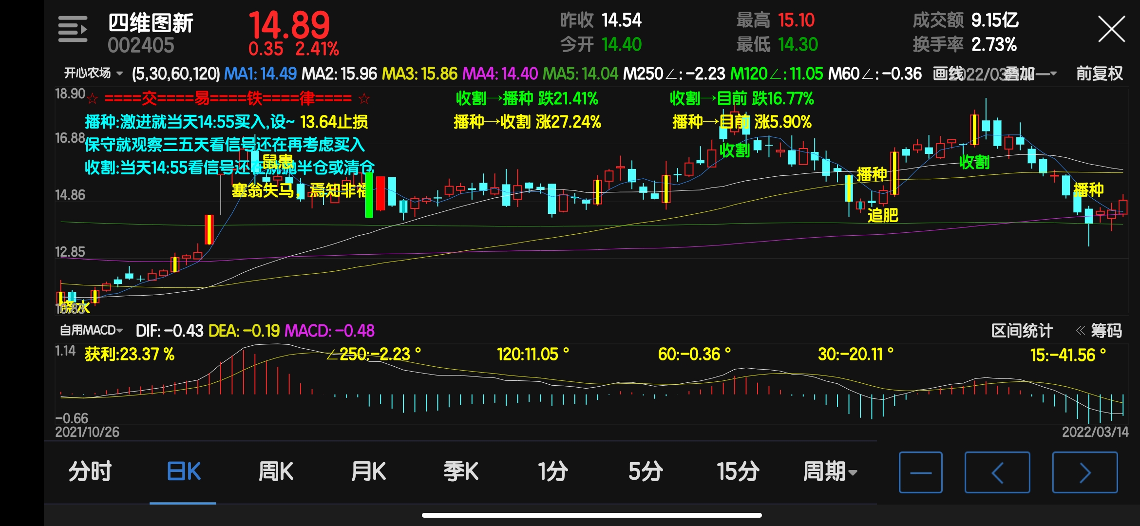Click the 昨收 14.54 previous close
The image size is (1140, 526).
(x=601, y=20)
